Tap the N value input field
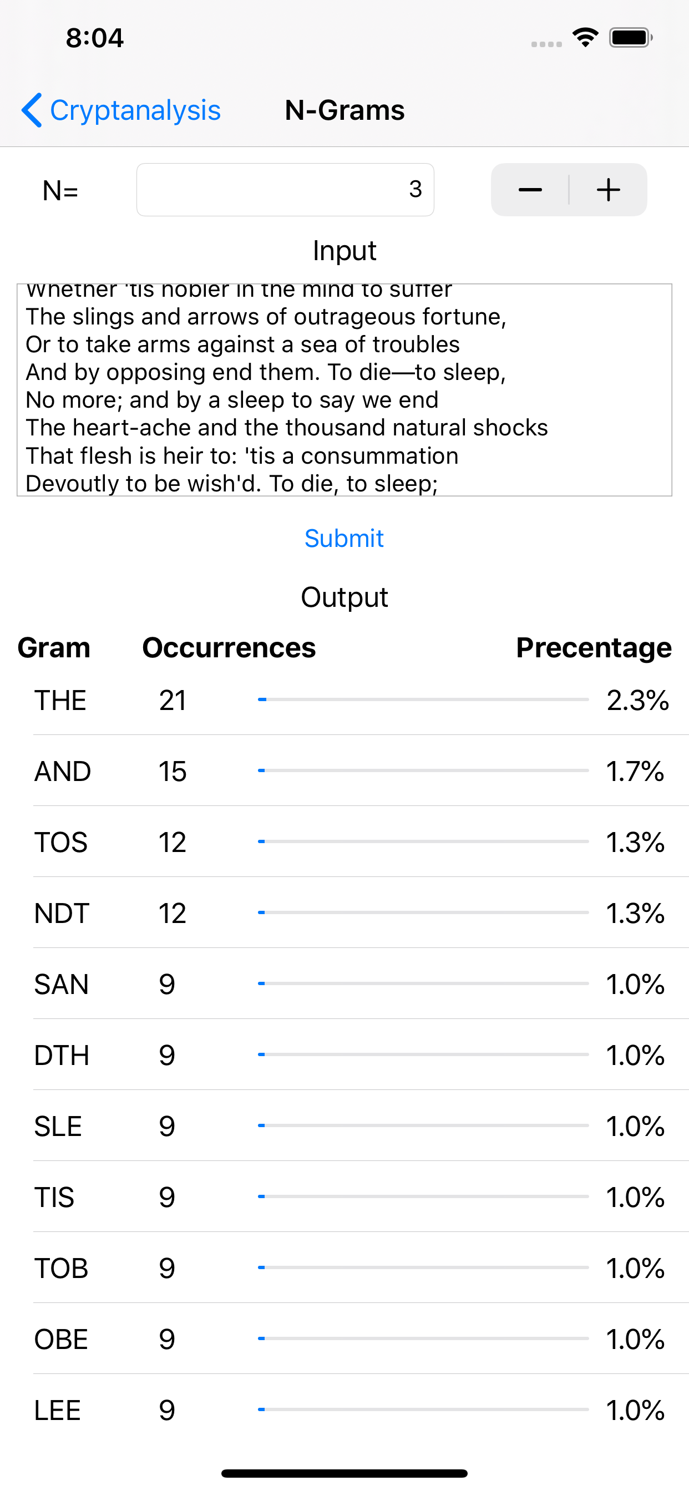This screenshot has width=689, height=1491. [x=285, y=190]
